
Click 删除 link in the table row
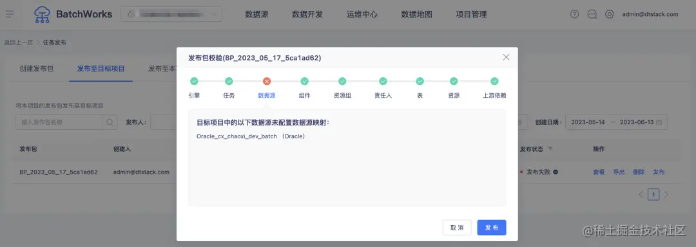tap(639, 172)
